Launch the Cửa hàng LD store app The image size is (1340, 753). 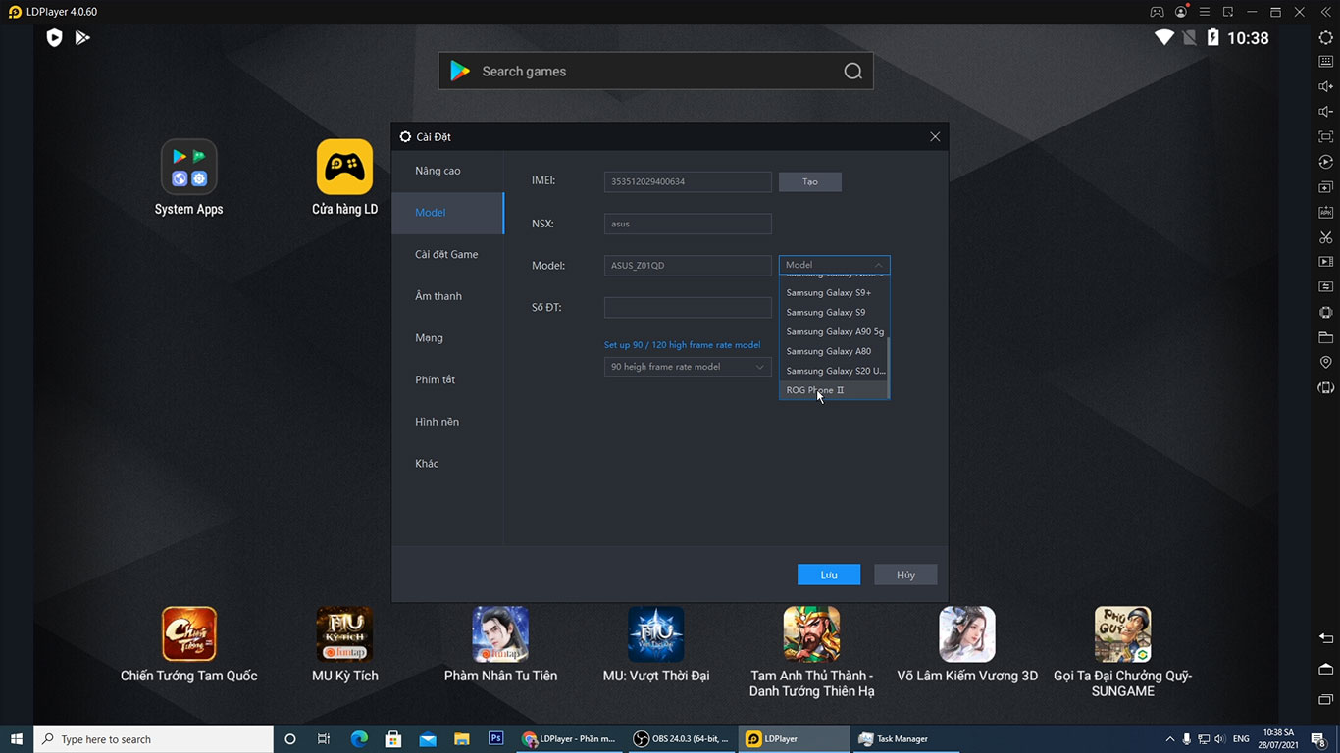tap(344, 167)
